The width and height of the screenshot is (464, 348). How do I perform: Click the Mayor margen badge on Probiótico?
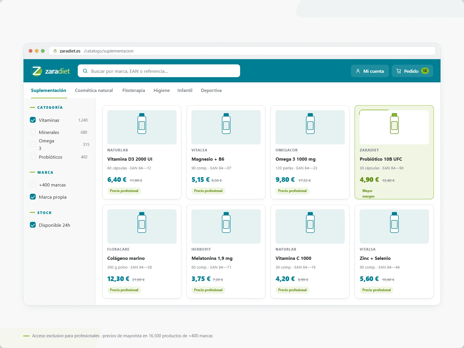click(368, 193)
